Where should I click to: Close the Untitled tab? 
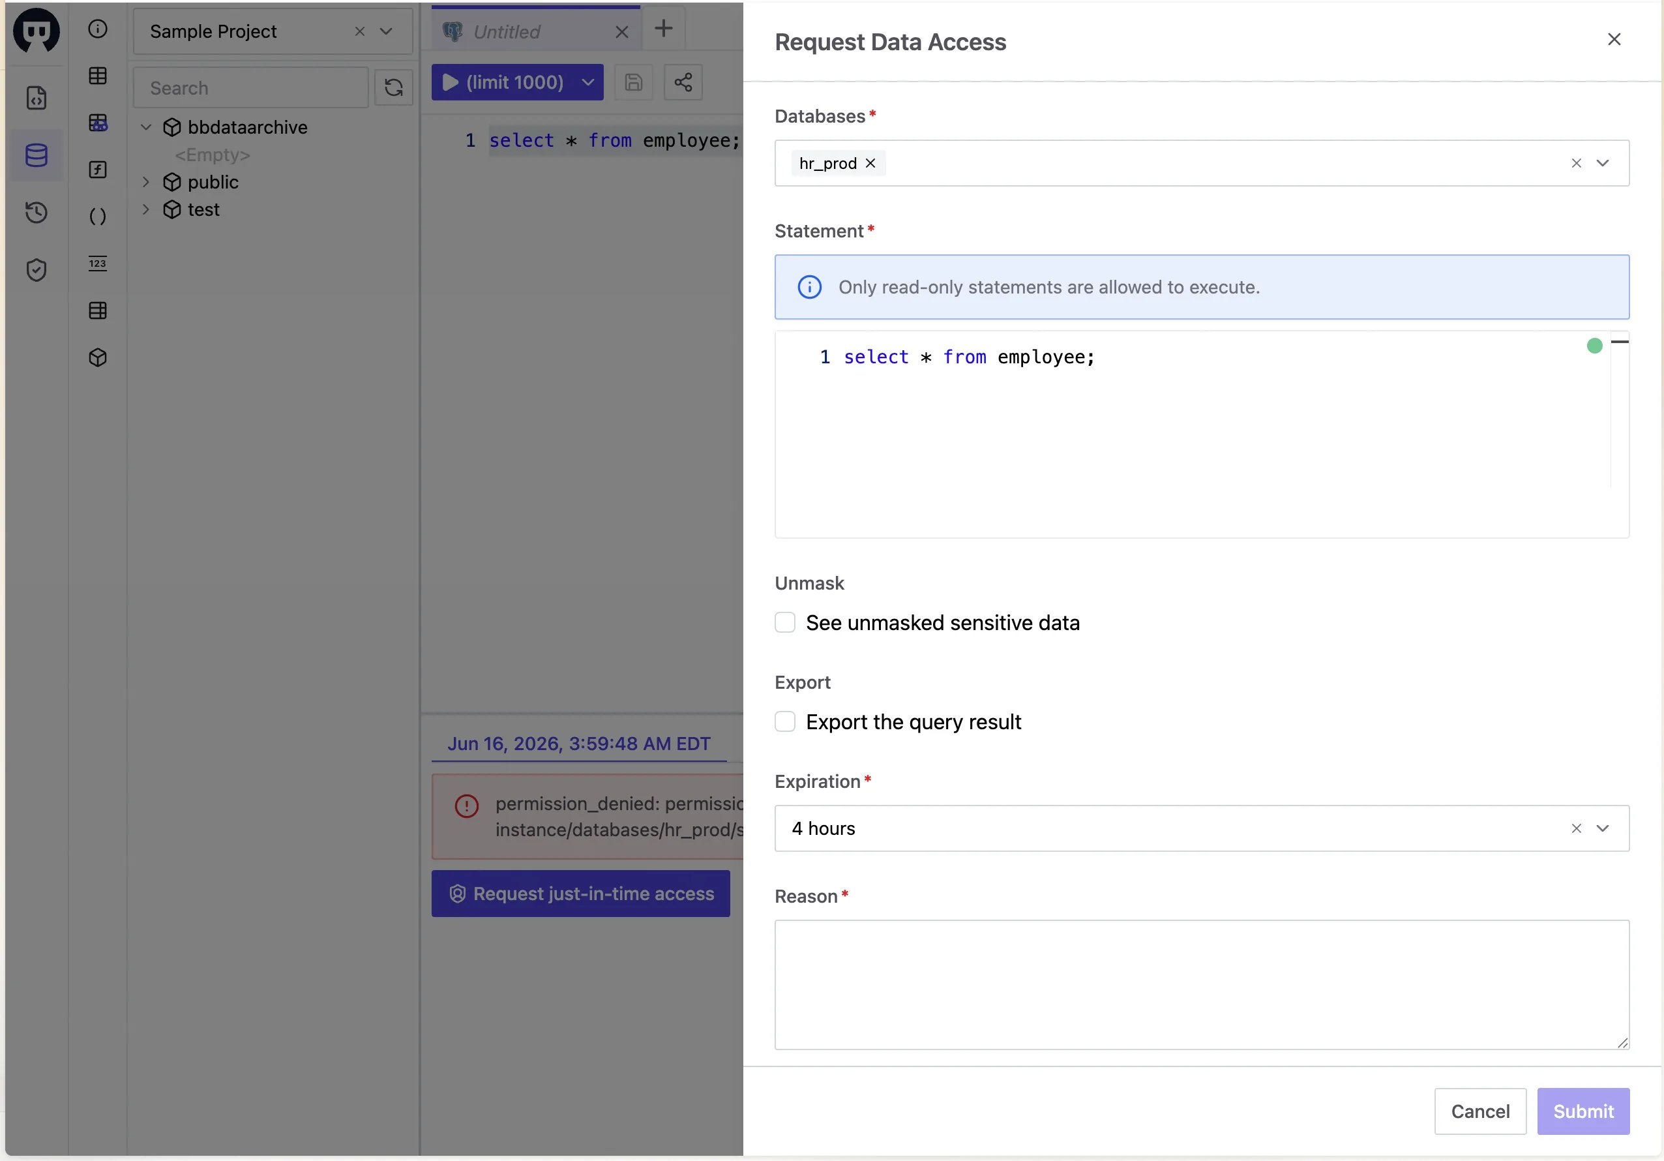621,32
